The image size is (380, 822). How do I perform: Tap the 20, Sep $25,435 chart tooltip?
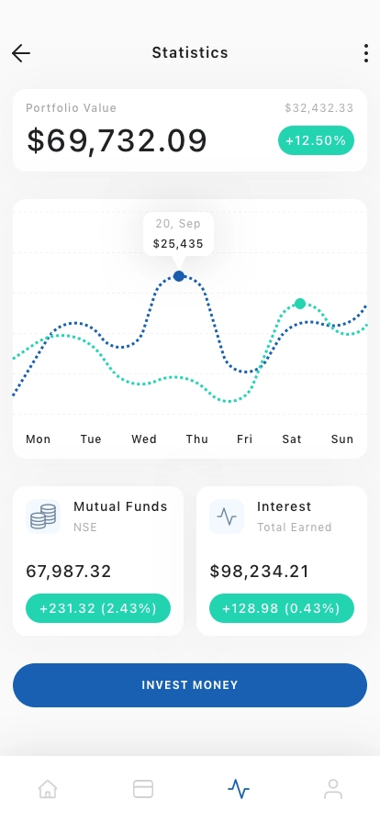(x=178, y=234)
